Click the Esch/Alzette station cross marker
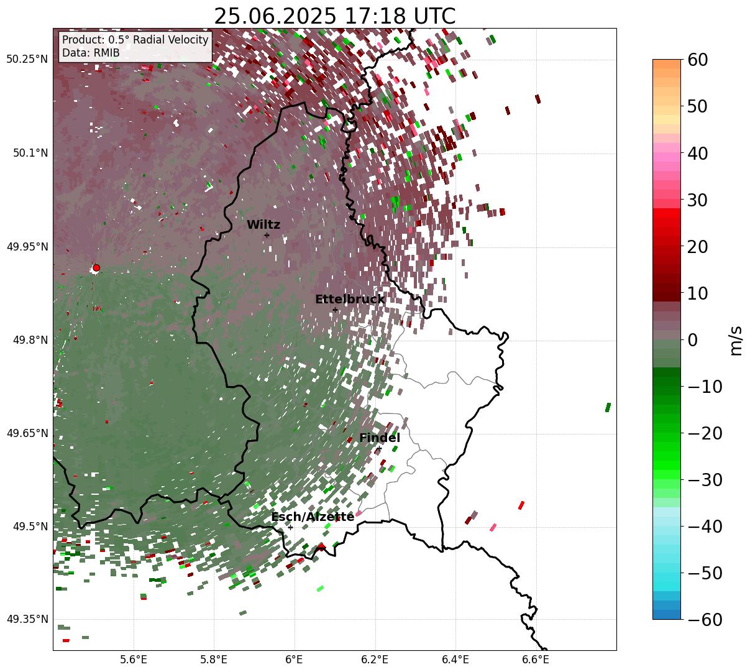This screenshot has height=672, width=750. tap(290, 527)
